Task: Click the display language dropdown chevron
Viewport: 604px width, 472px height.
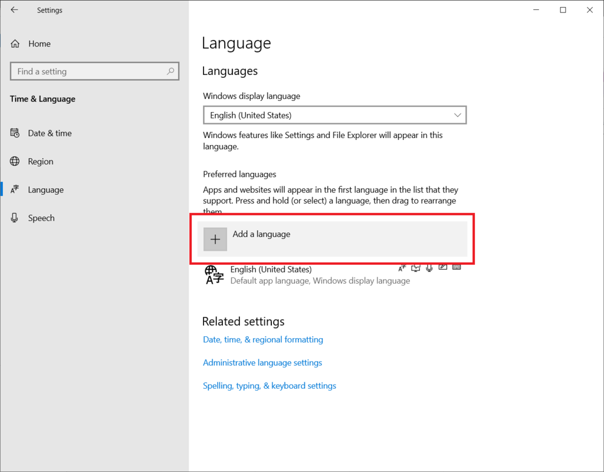Action: tap(457, 115)
